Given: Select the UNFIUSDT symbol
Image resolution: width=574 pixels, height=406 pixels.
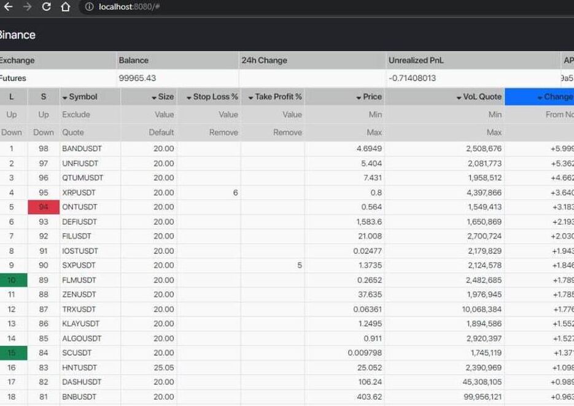Looking at the screenshot, I should pos(80,164).
